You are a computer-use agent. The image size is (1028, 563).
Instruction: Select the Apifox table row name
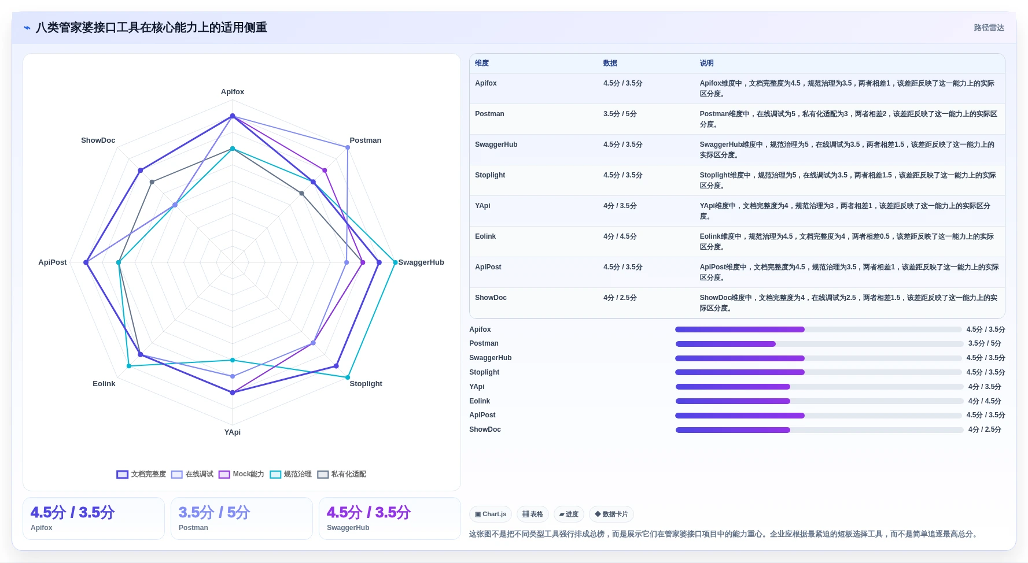pyautogui.click(x=486, y=83)
